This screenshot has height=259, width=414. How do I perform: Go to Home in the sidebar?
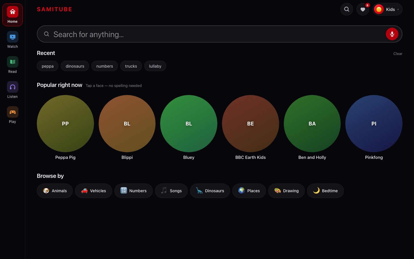(x=12, y=15)
